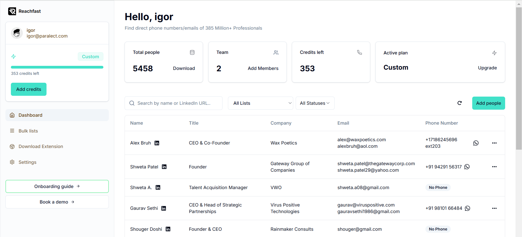This screenshot has height=237, width=522.
Task: Click Shouger Doshi's No Phone badge
Action: pyautogui.click(x=438, y=229)
